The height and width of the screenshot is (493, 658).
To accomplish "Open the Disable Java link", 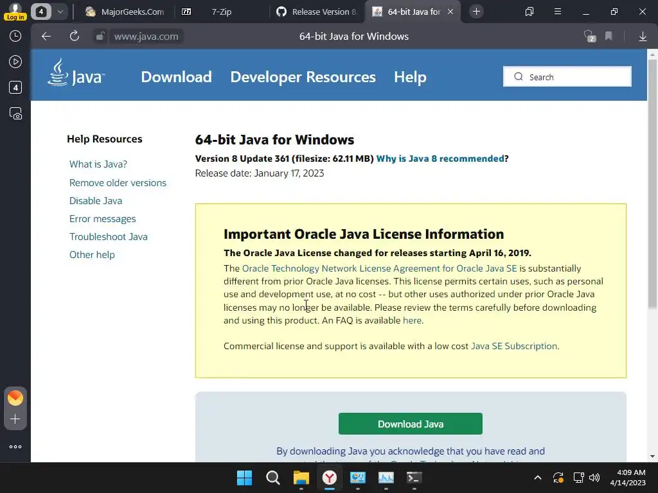I will coord(96,201).
